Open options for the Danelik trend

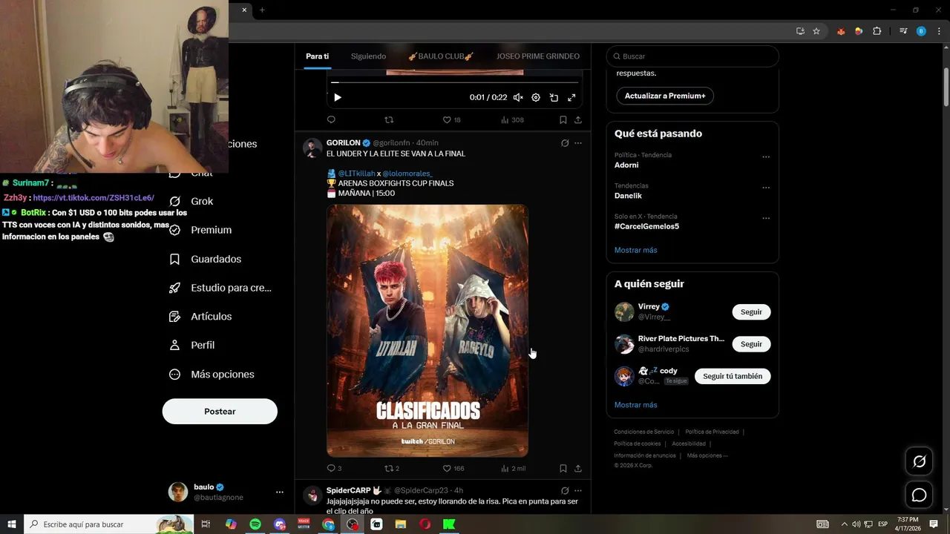pyautogui.click(x=766, y=188)
